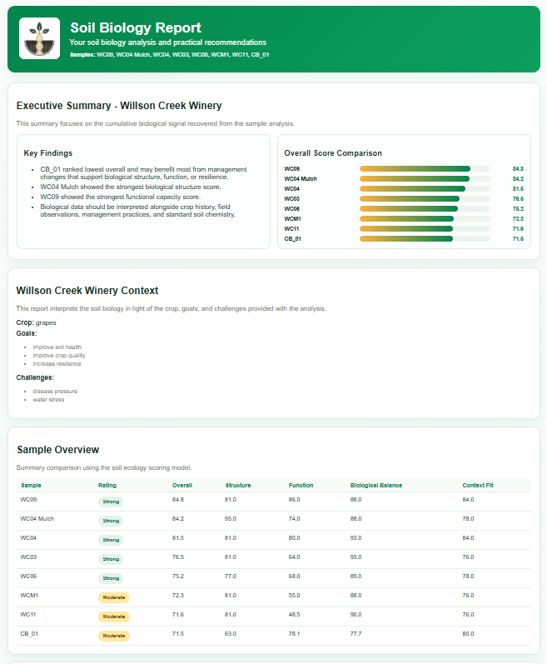Click the 'Rating' column header
Image resolution: width=547 pixels, height=664 pixels.
click(107, 486)
